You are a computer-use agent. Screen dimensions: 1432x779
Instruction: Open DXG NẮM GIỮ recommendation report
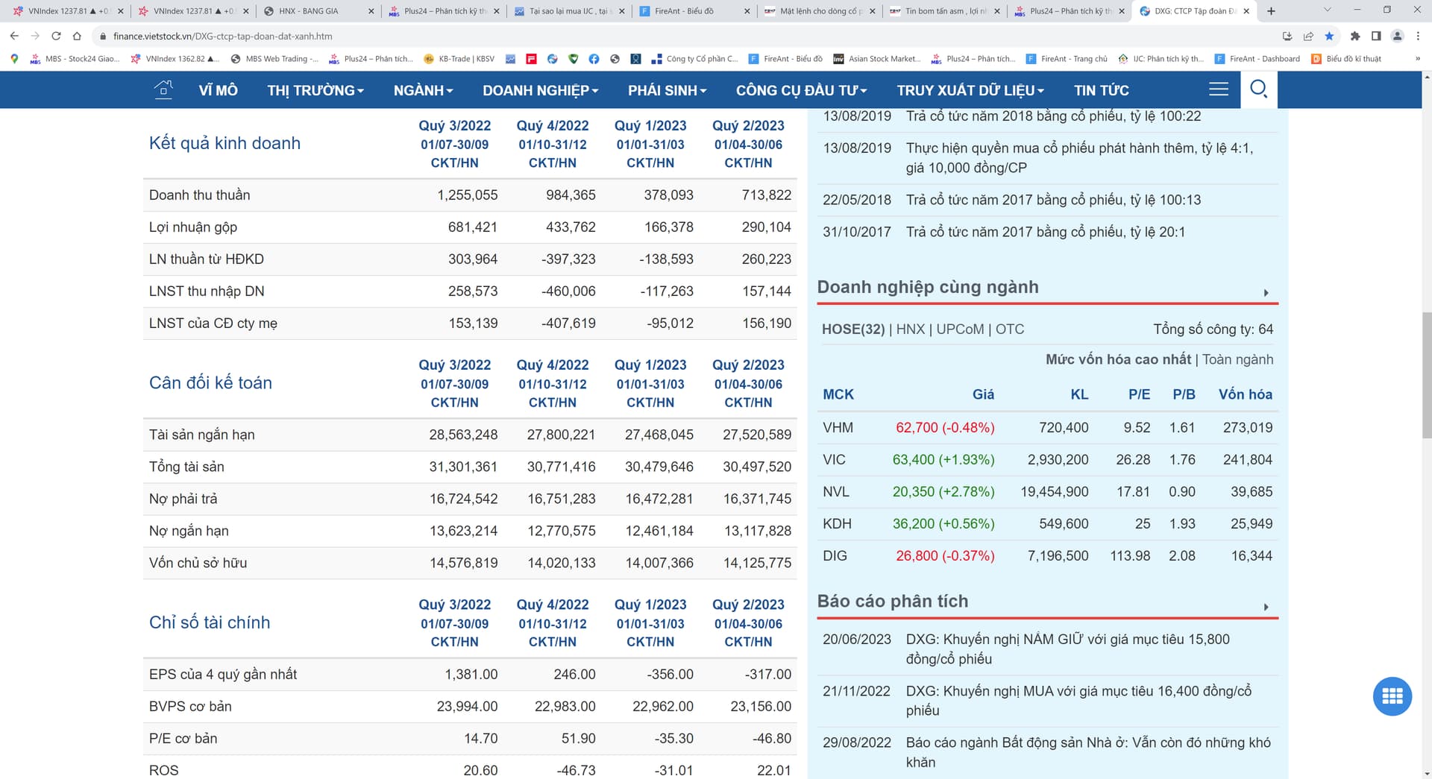pos(1067,649)
